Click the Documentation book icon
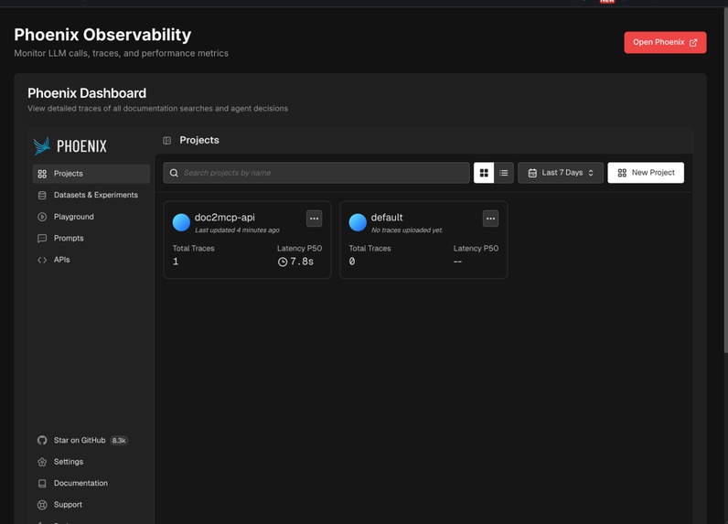728x524 pixels. 42,483
